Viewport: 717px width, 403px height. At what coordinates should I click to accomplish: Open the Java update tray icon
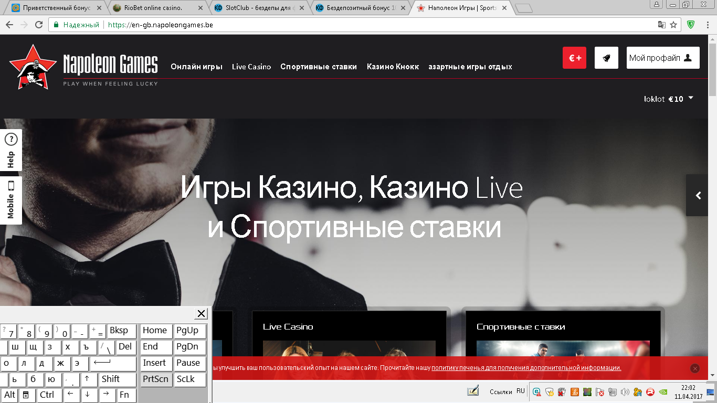[x=574, y=391]
